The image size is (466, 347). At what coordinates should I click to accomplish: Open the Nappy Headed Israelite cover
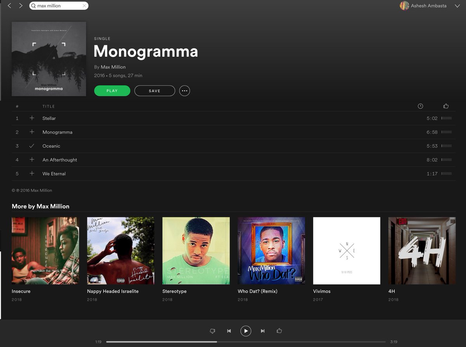tap(121, 251)
